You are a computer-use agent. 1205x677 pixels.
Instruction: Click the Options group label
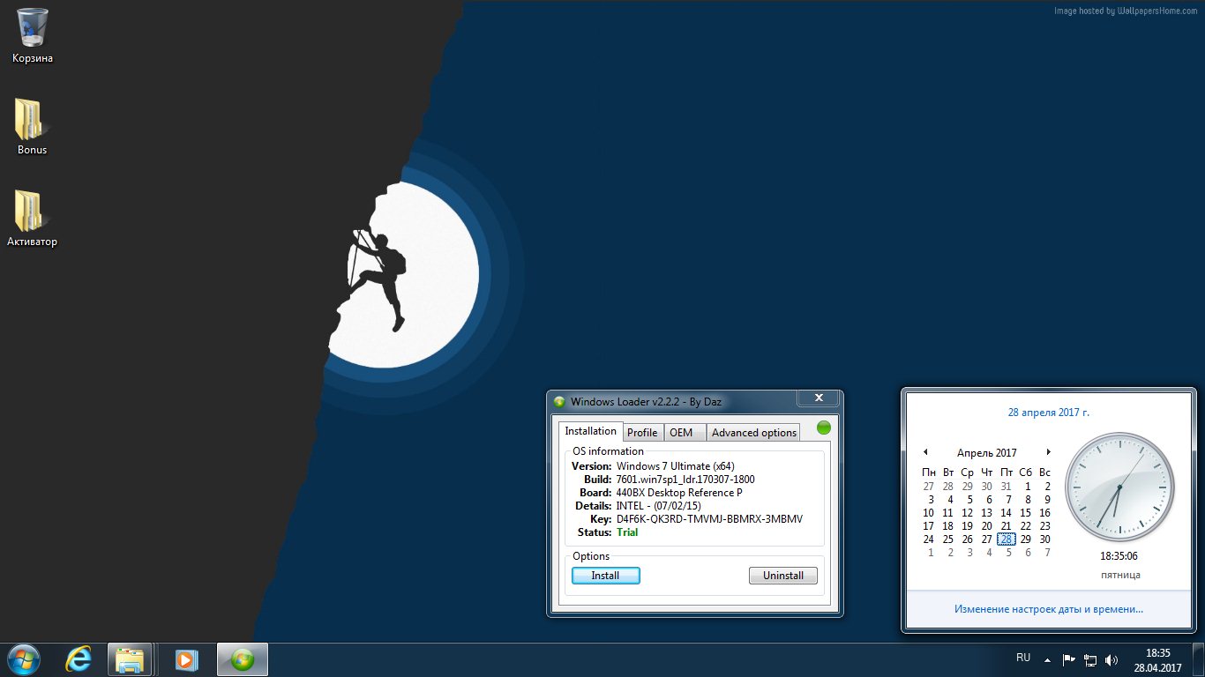click(591, 556)
